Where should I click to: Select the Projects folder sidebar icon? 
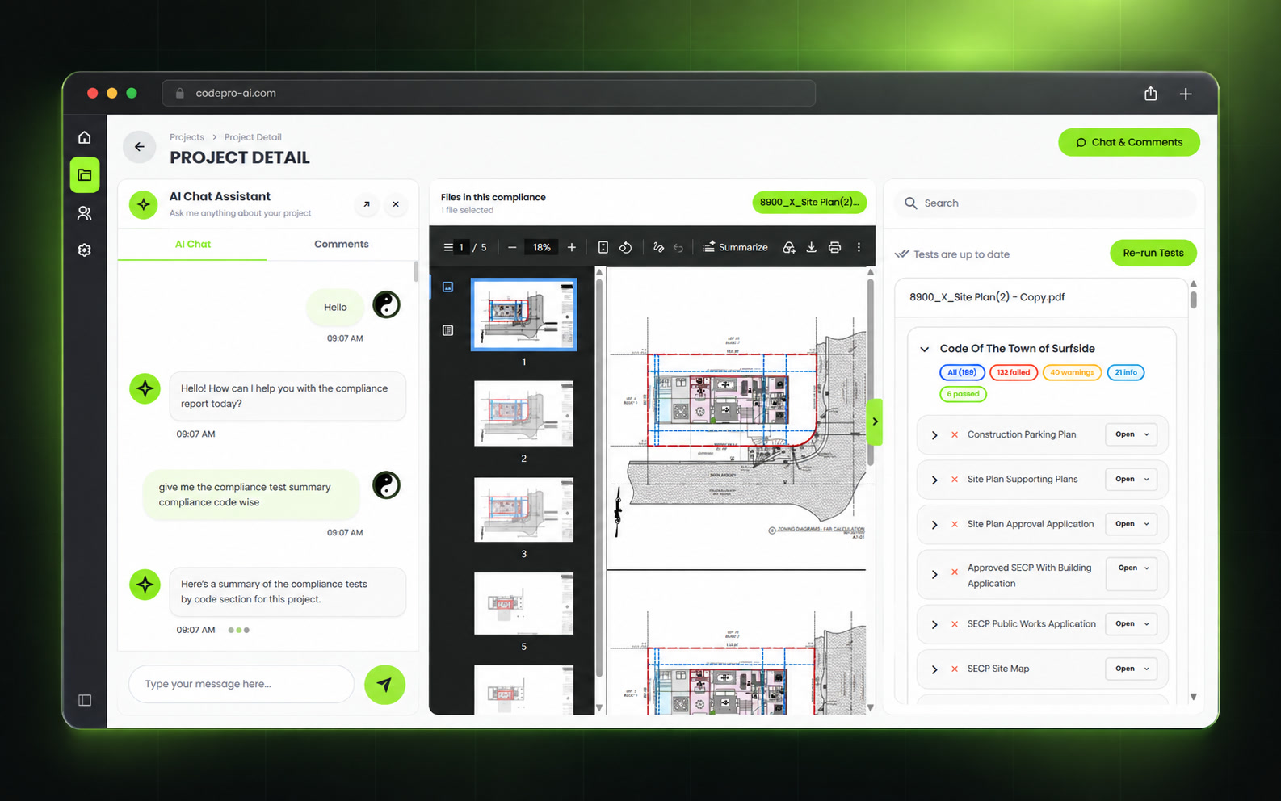coord(84,175)
